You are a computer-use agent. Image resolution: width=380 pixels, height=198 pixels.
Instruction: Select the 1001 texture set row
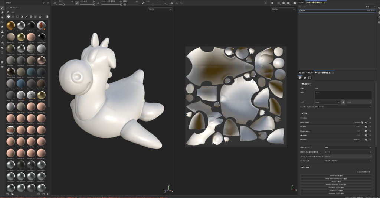coord(337,11)
